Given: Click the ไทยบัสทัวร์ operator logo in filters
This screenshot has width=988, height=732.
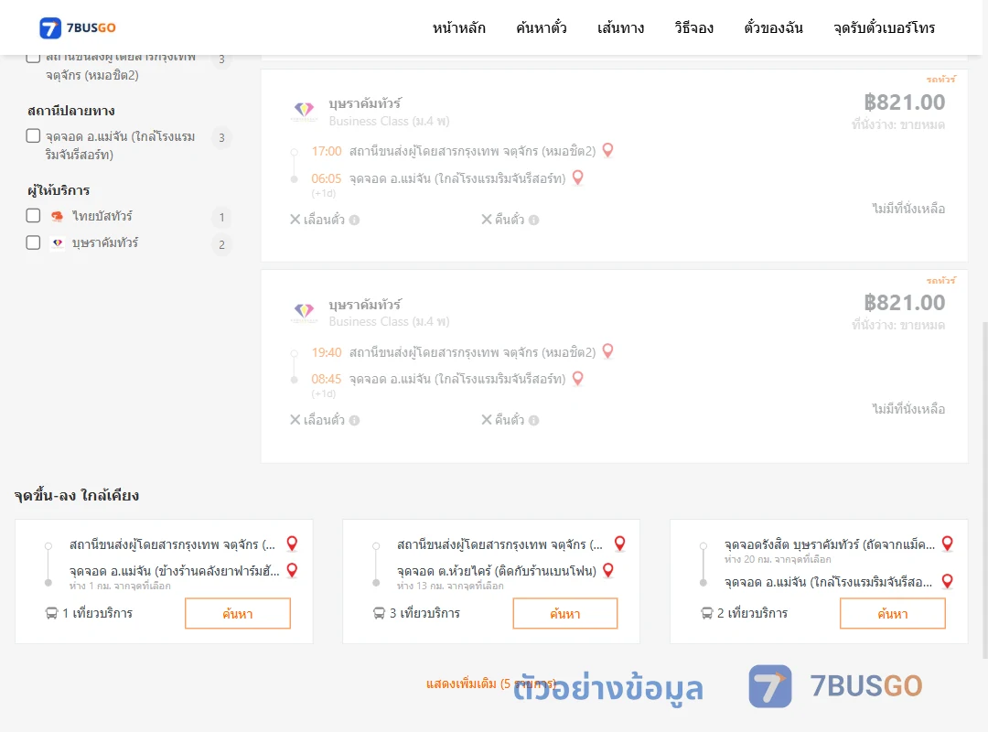Looking at the screenshot, I should coord(58,216).
